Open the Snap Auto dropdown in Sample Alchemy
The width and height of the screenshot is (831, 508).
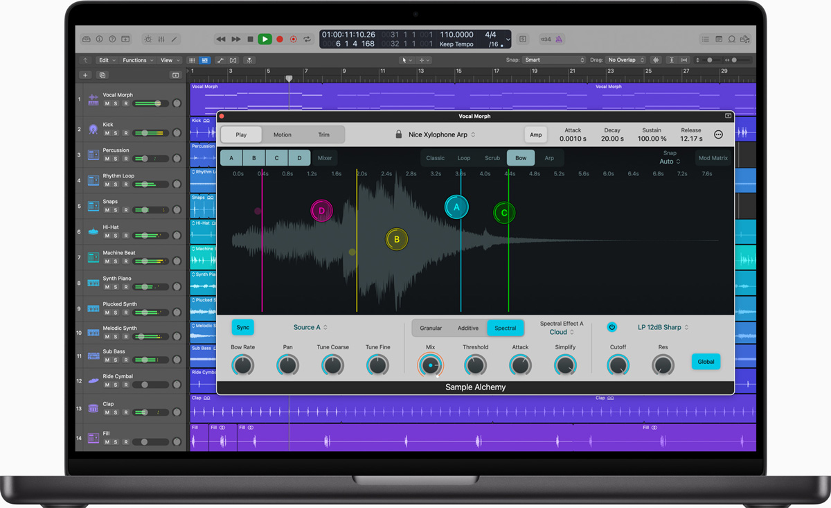coord(670,161)
